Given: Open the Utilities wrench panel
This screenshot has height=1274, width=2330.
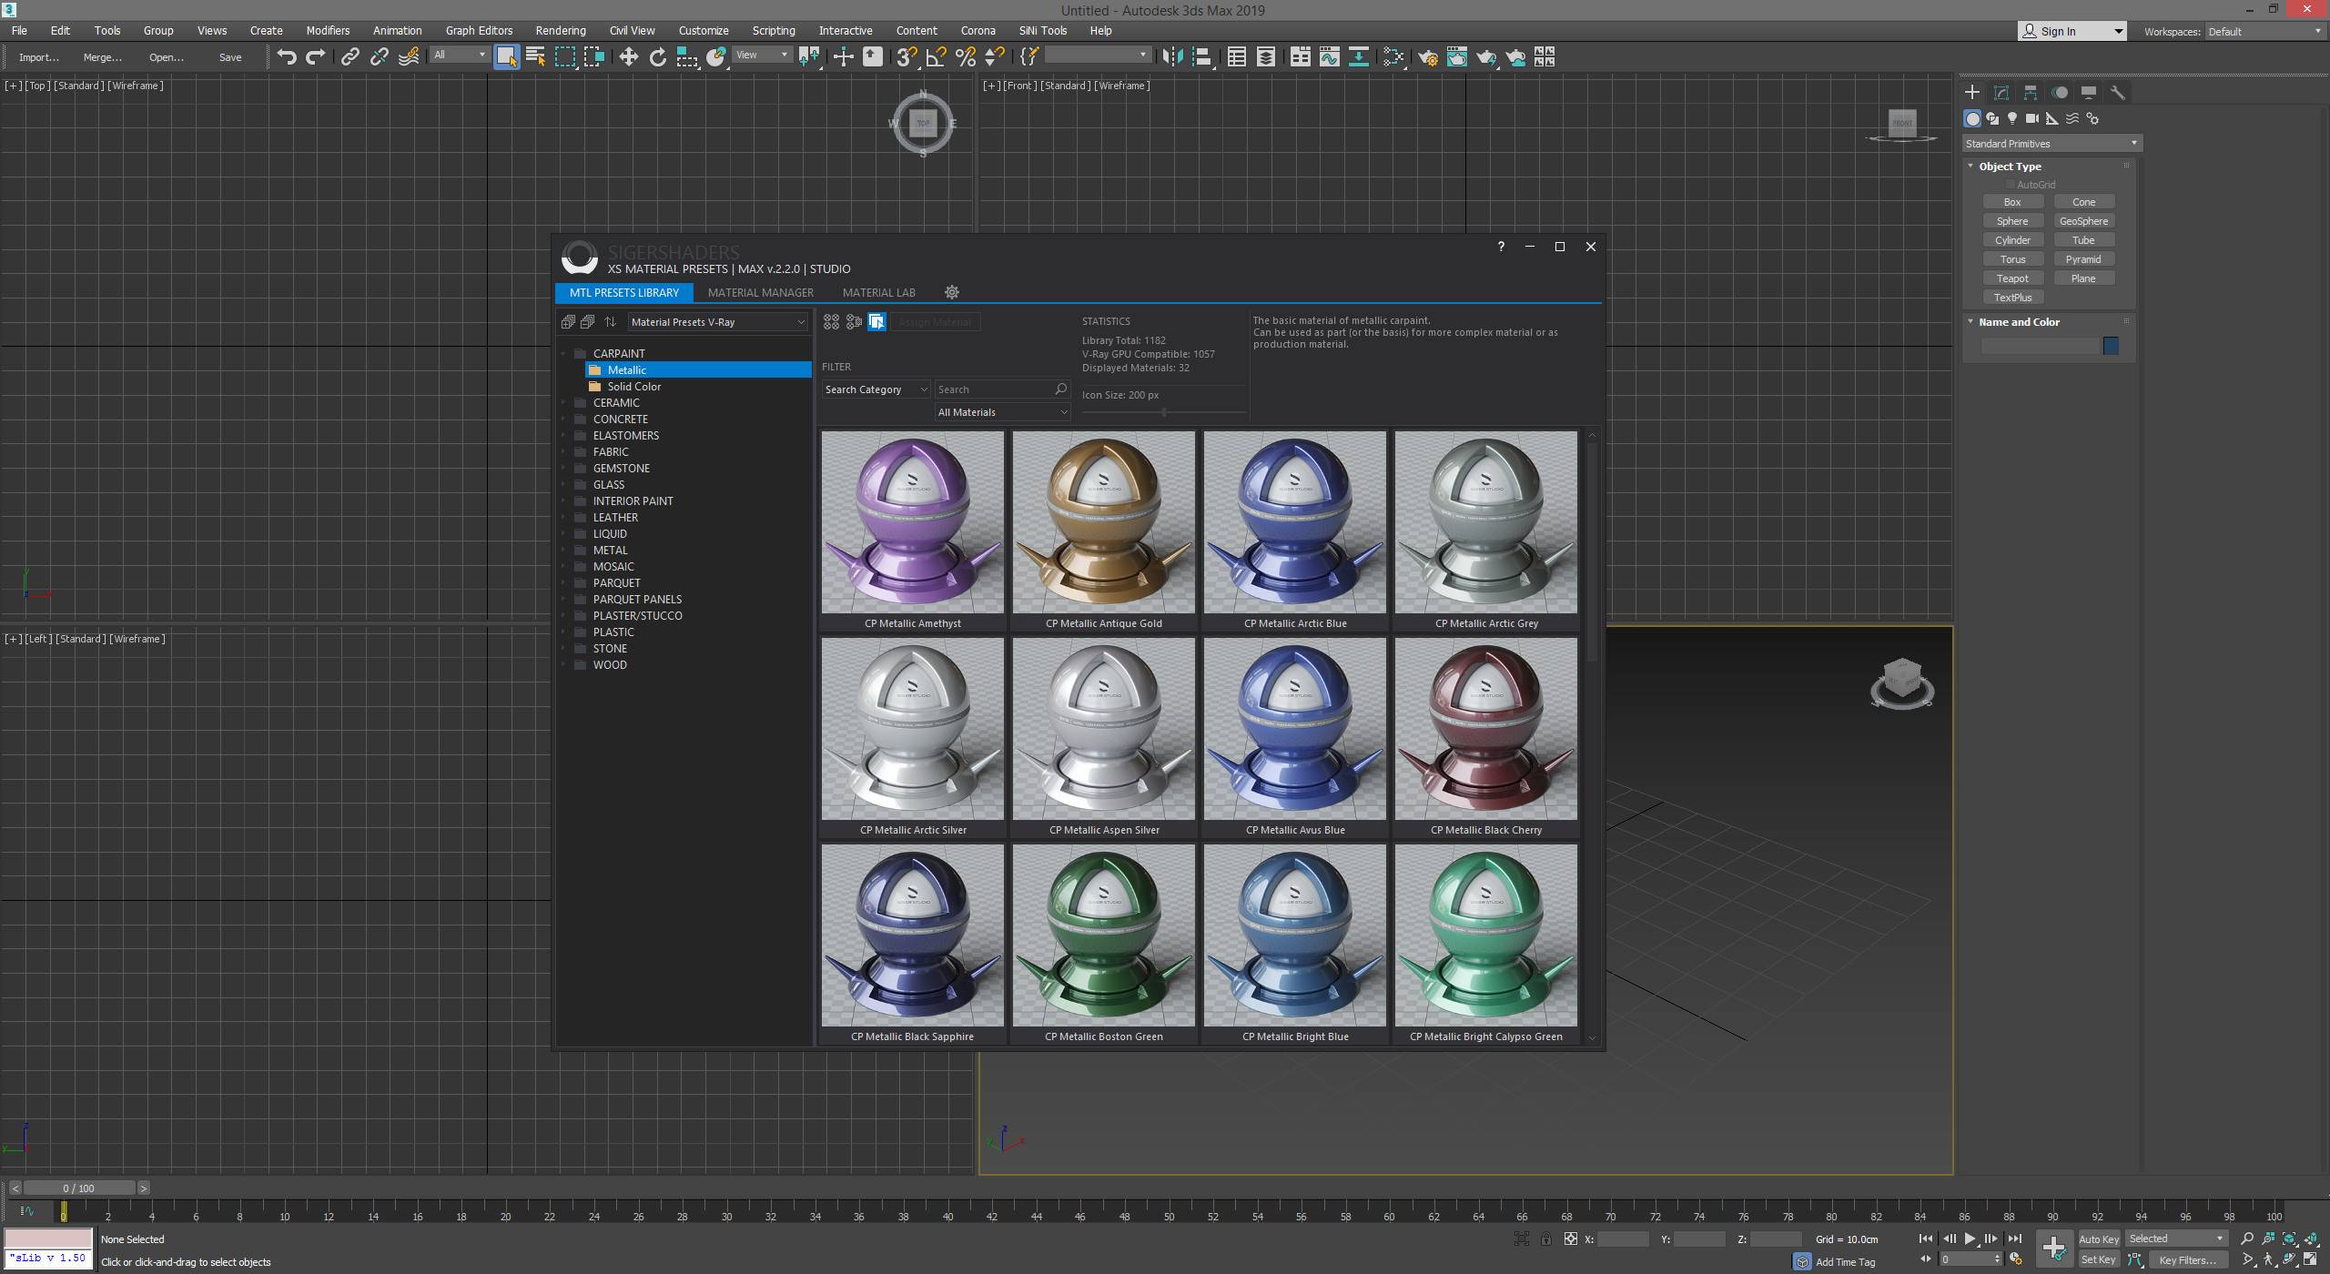Looking at the screenshot, I should [x=2117, y=93].
